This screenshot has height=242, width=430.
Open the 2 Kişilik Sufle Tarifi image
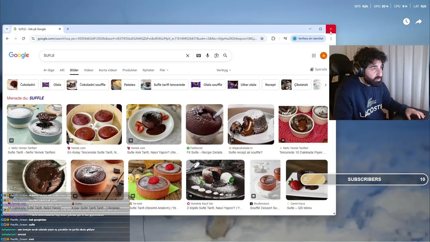[215, 180]
